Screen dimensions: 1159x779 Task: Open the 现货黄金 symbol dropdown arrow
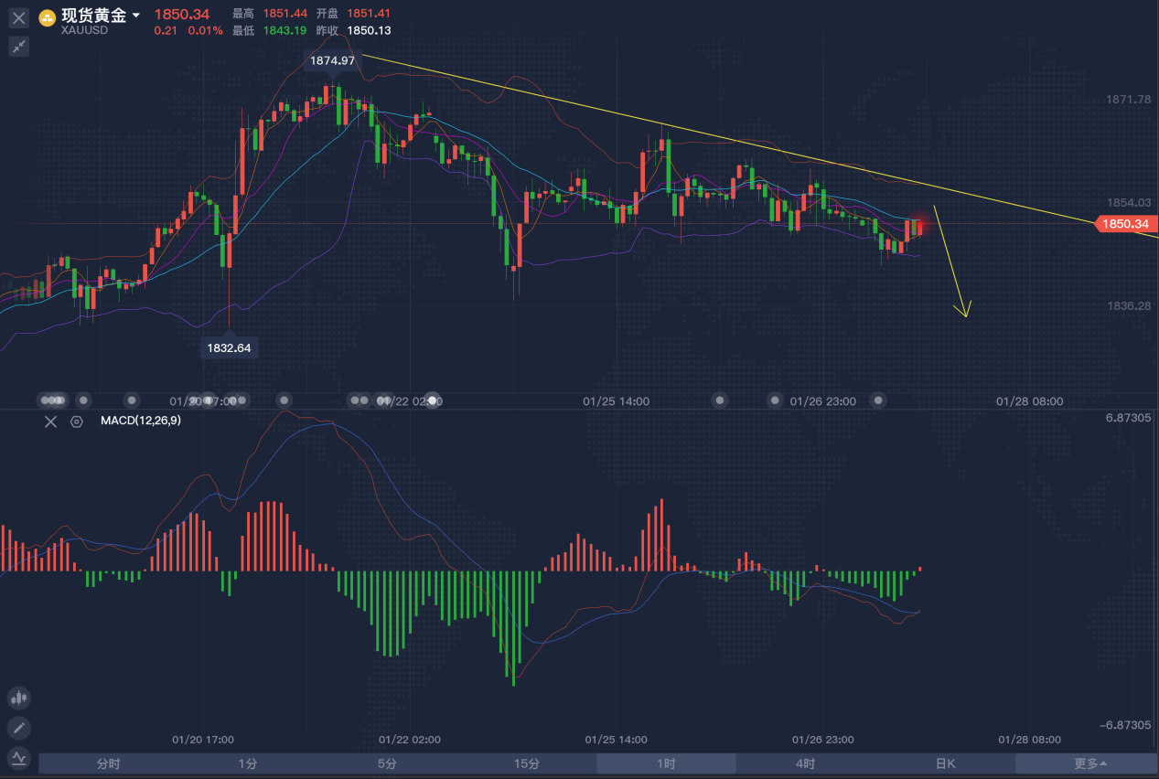(x=136, y=16)
